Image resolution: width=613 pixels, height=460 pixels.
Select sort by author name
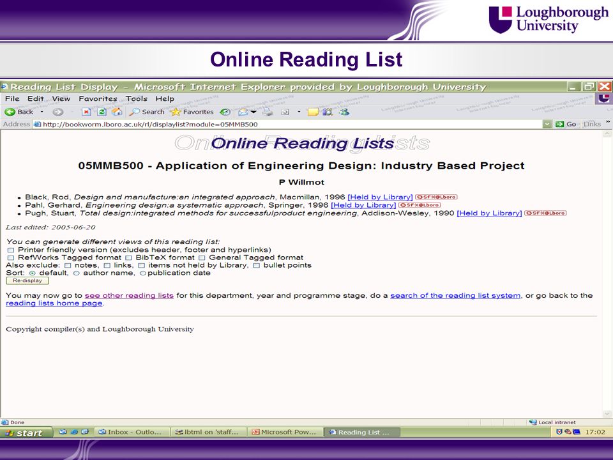click(x=76, y=273)
